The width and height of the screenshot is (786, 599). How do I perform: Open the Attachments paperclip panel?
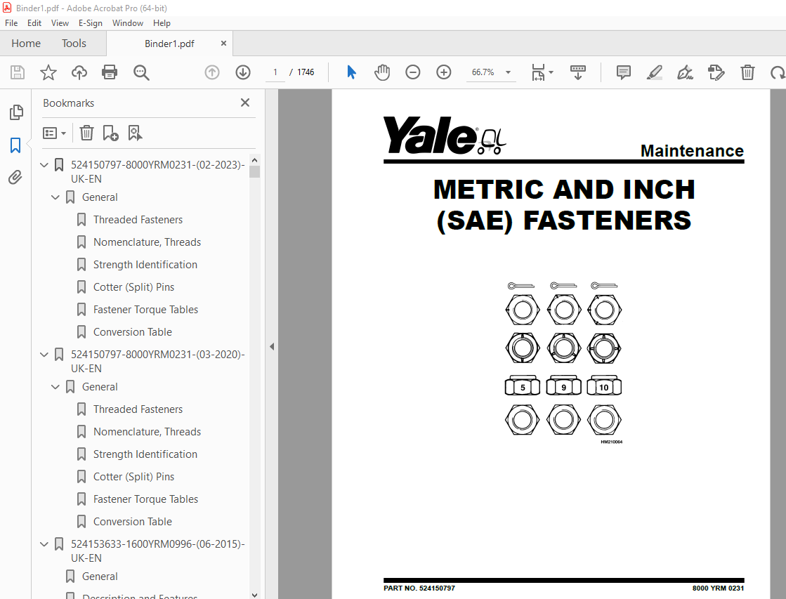[15, 177]
